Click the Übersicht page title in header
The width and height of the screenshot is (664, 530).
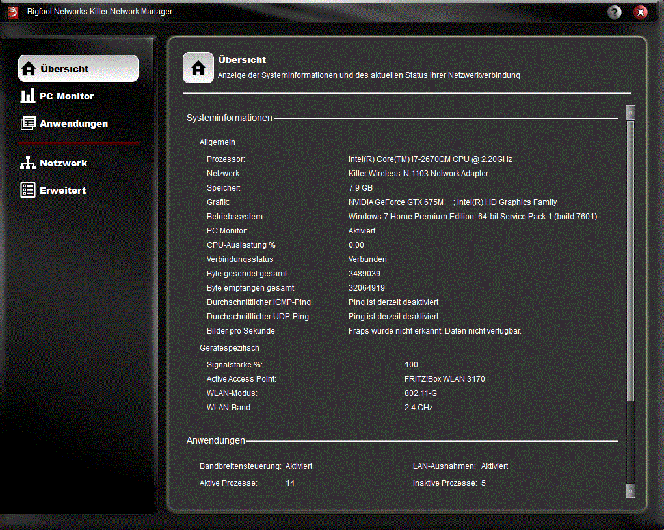242,60
